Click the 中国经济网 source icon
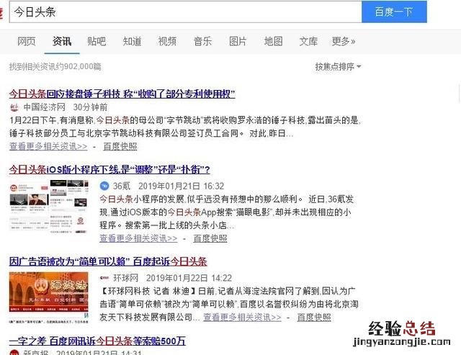This screenshot has width=461, height=355. point(14,107)
